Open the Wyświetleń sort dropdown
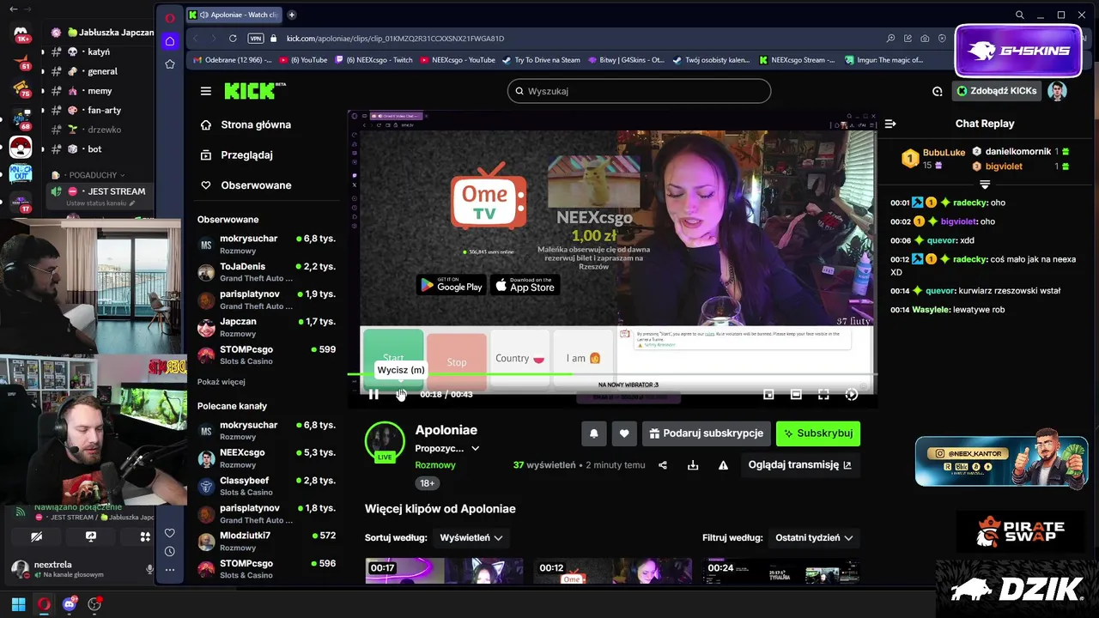The width and height of the screenshot is (1099, 618). [471, 537]
